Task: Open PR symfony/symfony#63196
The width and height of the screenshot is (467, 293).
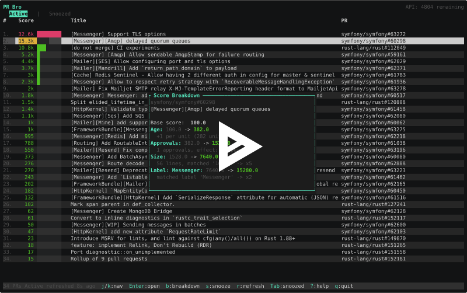Action: [373, 150]
